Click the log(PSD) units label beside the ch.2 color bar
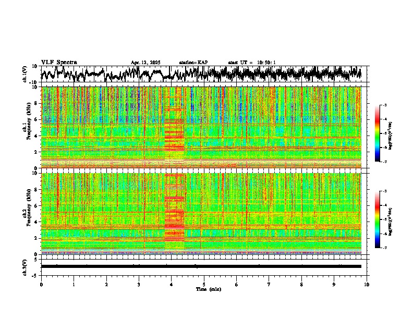 pos(391,222)
